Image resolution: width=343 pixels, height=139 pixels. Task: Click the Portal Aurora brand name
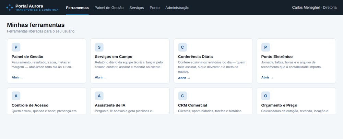[x=29, y=6]
